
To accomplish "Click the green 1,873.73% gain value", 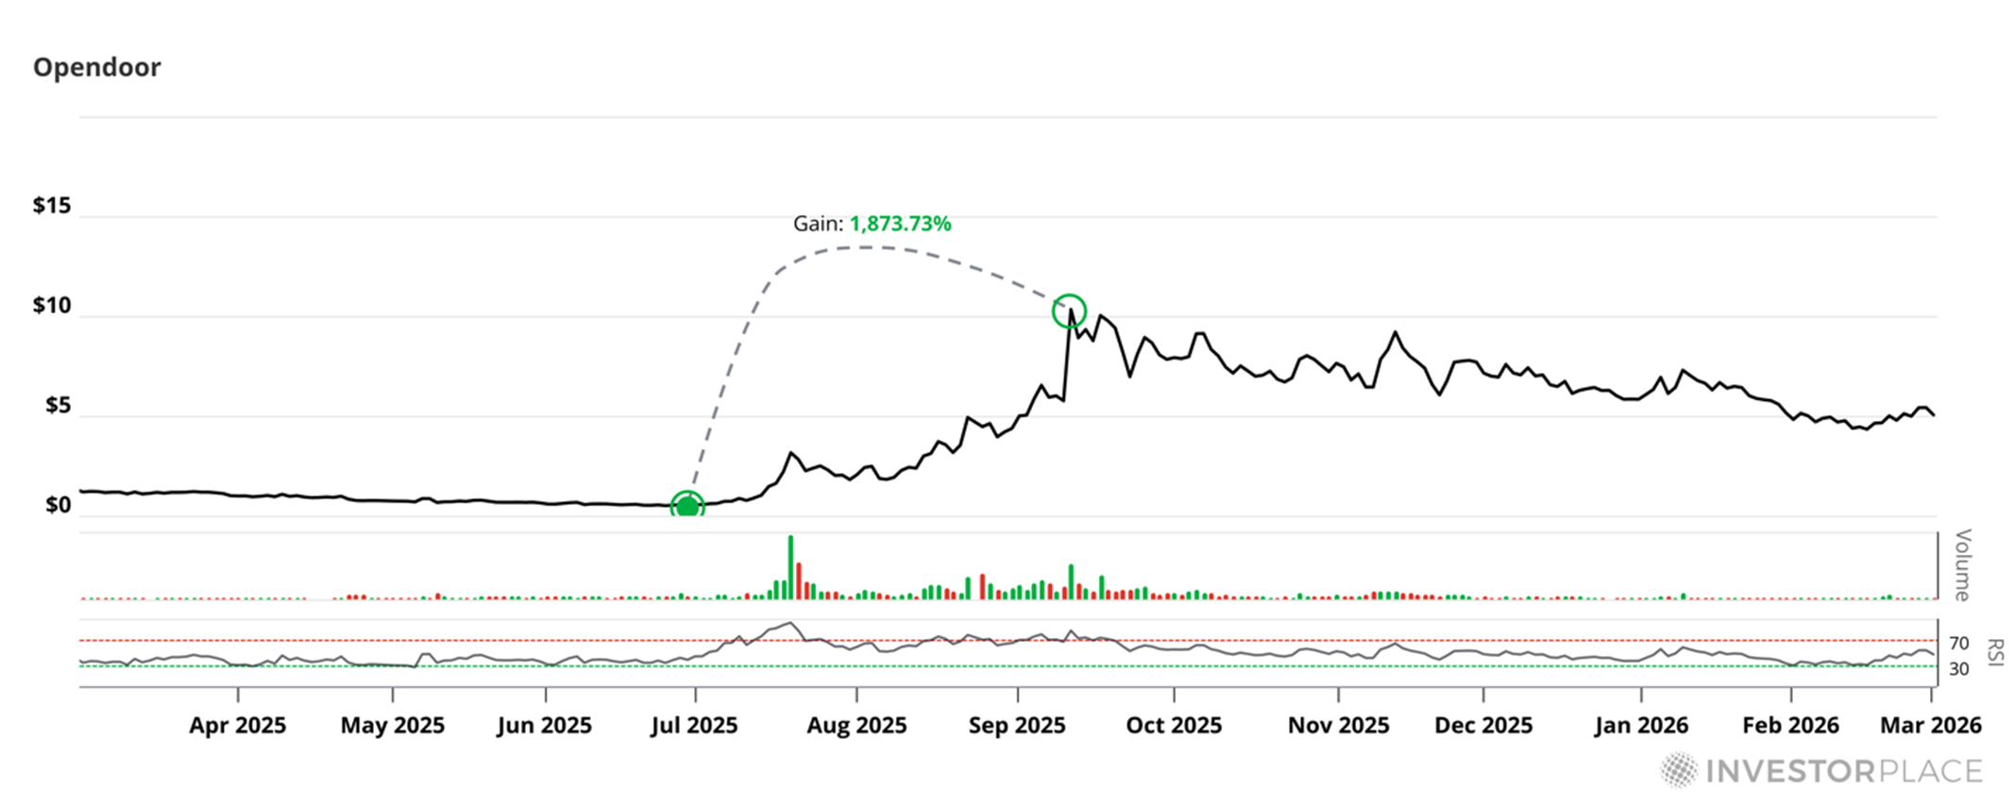I will pyautogui.click(x=900, y=224).
